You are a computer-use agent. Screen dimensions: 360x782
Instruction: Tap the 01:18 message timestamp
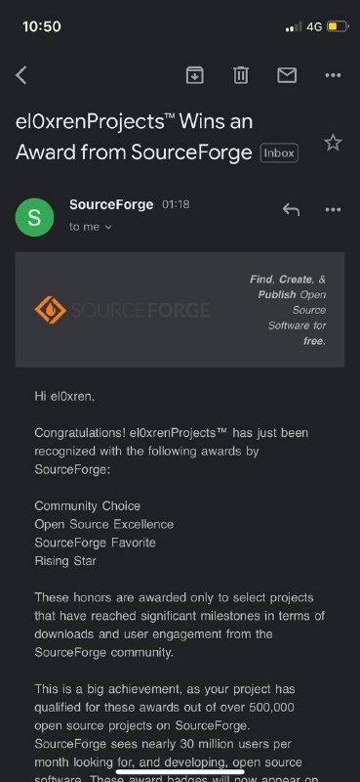pos(176,204)
